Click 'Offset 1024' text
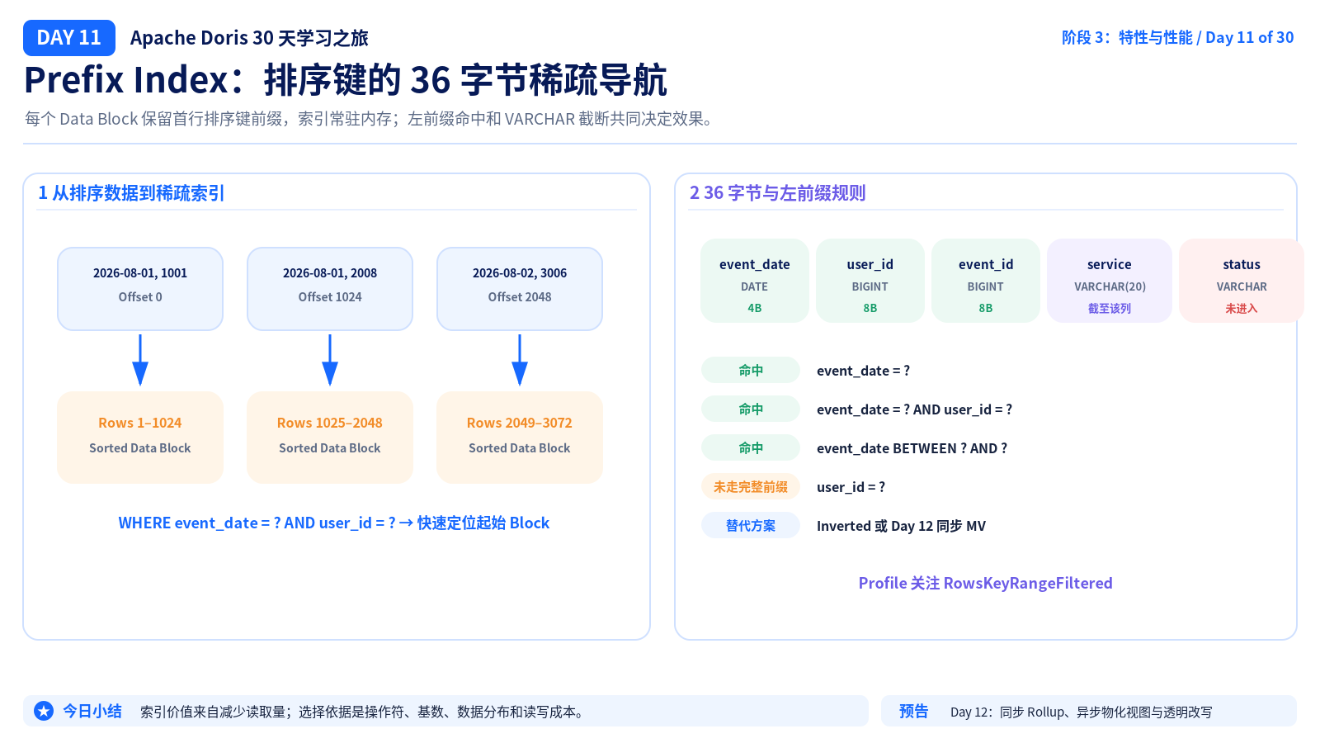The width and height of the screenshot is (1320, 743). [330, 297]
